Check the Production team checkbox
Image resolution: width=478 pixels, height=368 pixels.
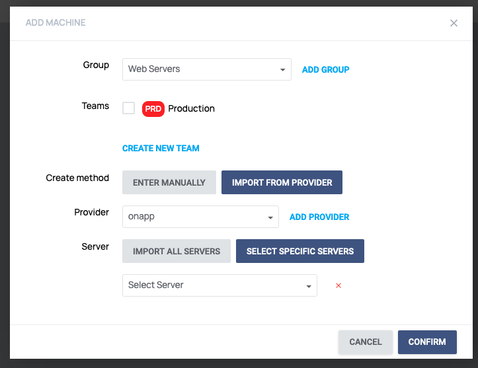pyautogui.click(x=129, y=108)
